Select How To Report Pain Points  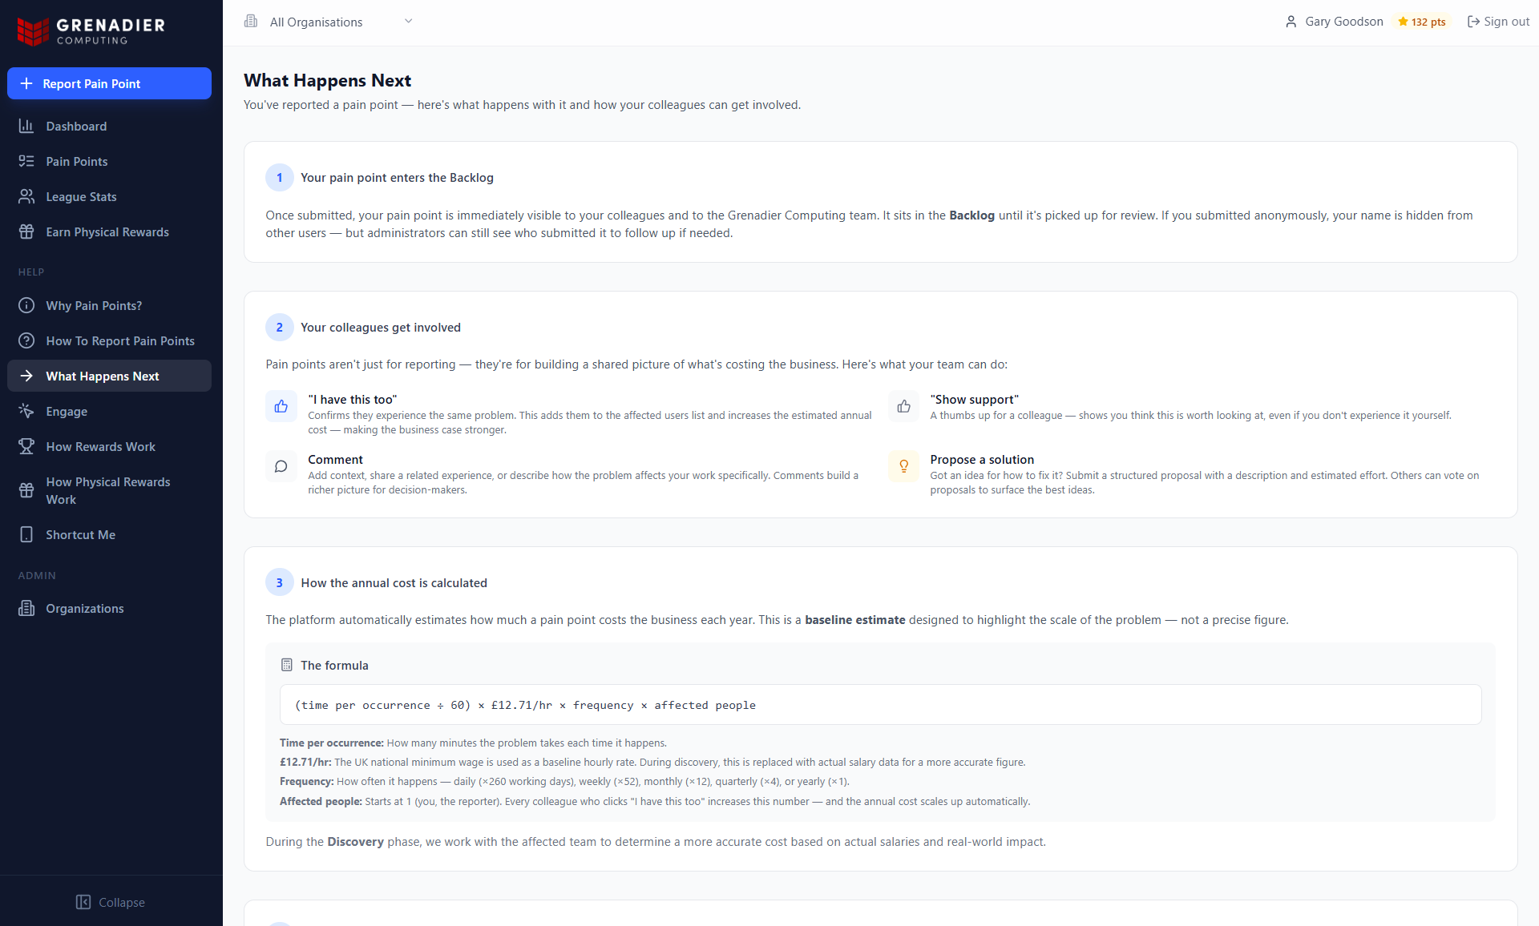click(x=120, y=340)
